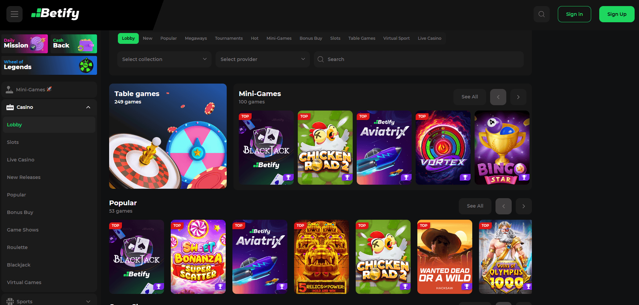Open the Daily Mission panel
The image size is (639, 305).
pos(24,43)
